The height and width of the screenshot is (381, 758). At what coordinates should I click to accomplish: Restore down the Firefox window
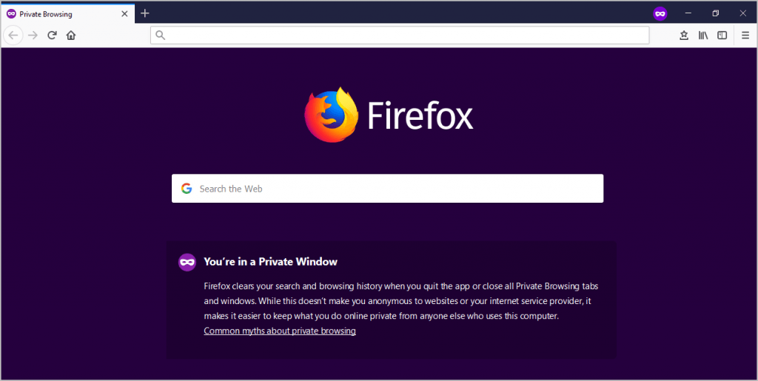pos(716,13)
